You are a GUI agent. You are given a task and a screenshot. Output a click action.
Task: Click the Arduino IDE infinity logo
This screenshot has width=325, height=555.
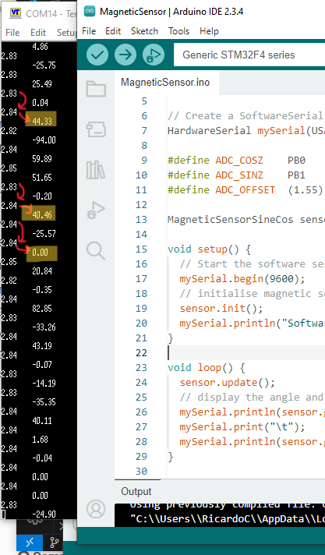click(90, 12)
